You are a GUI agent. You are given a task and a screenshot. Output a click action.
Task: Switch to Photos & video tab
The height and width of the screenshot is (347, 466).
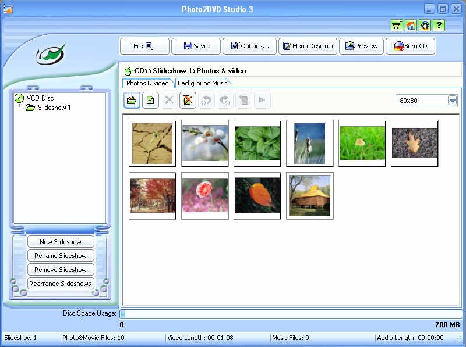pos(147,83)
